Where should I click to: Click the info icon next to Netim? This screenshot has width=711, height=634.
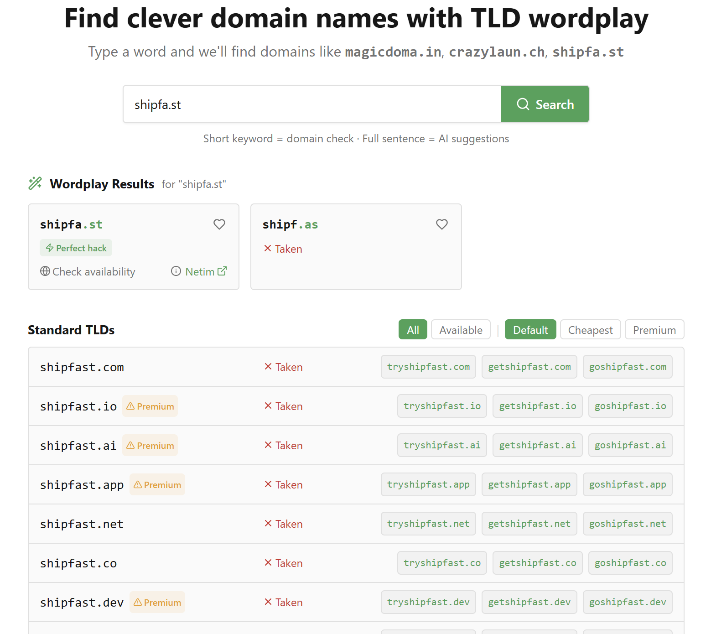[176, 271]
